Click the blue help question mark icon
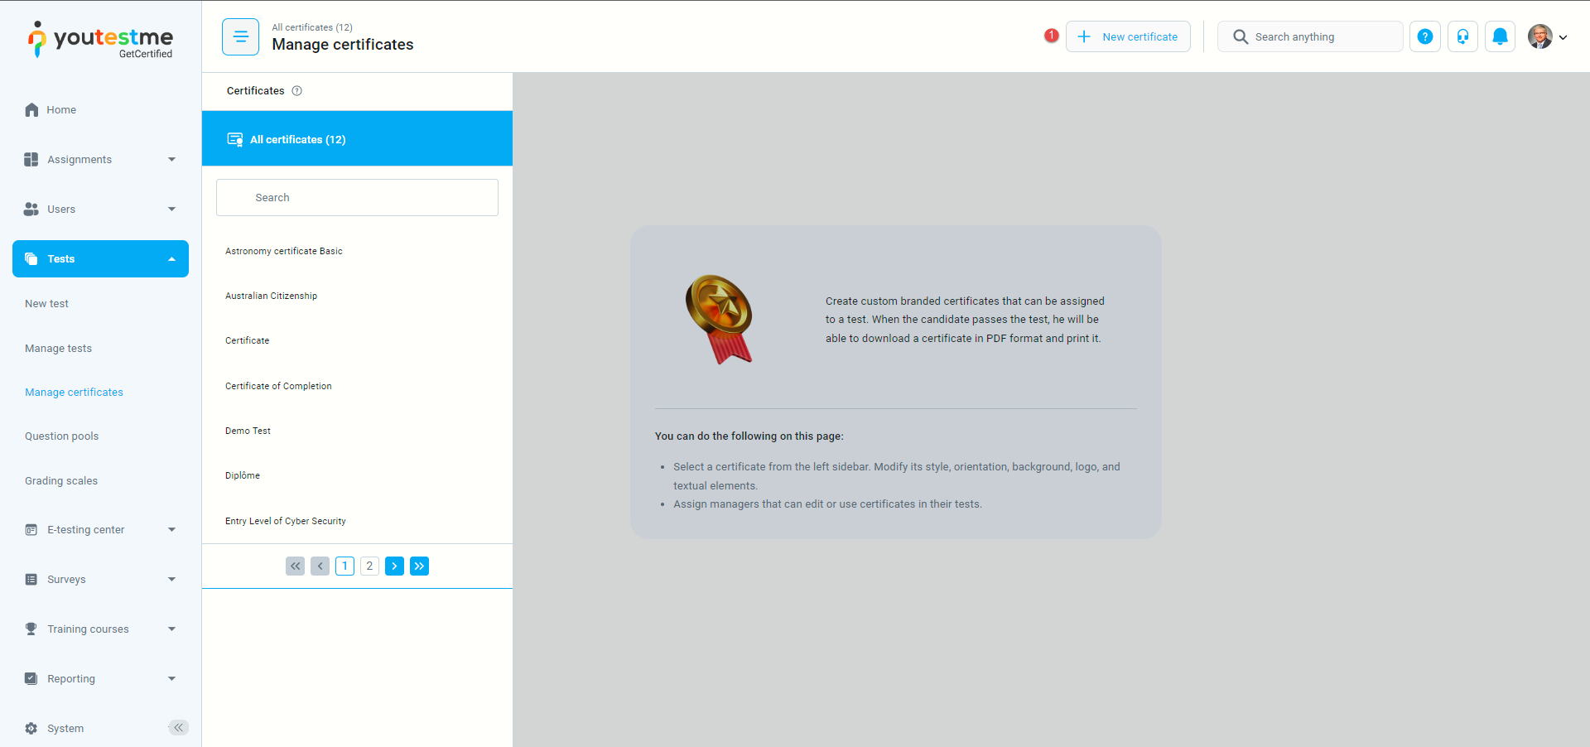The image size is (1590, 747). (x=1425, y=36)
